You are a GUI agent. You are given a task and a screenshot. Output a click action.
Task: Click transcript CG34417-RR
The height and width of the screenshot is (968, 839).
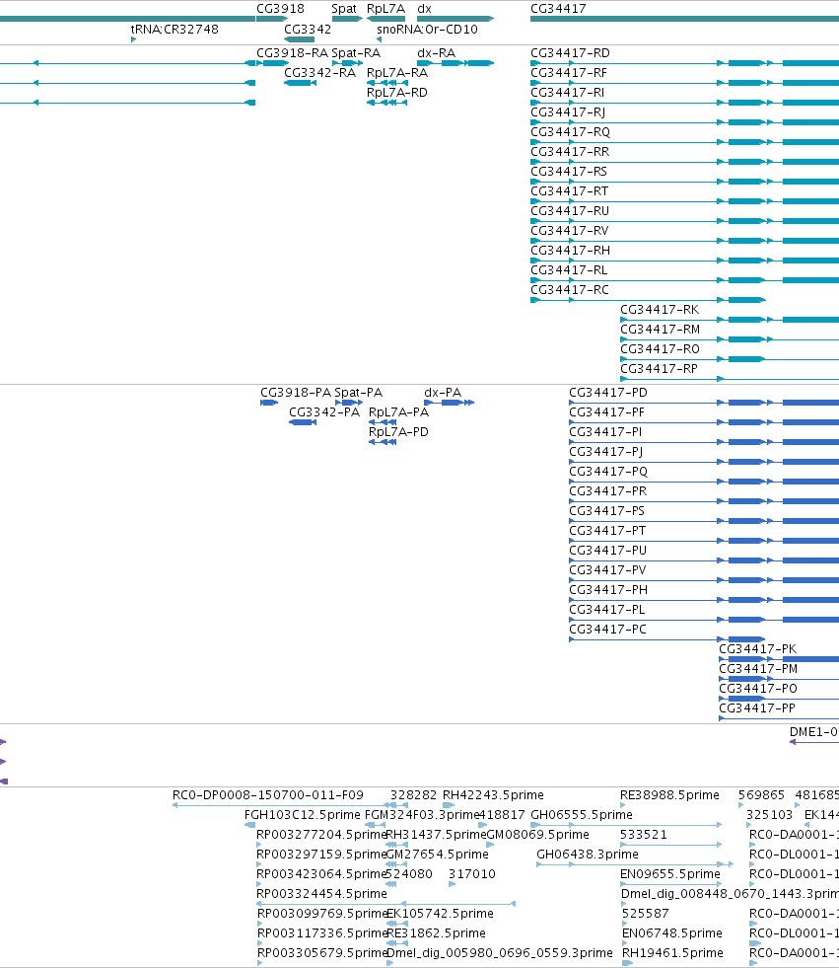[x=570, y=152]
